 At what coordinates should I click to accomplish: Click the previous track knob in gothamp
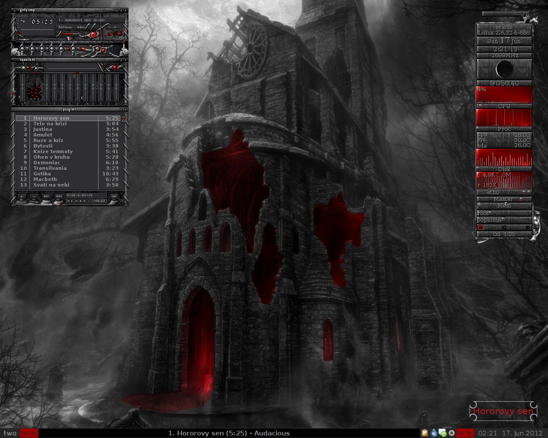tap(22, 48)
